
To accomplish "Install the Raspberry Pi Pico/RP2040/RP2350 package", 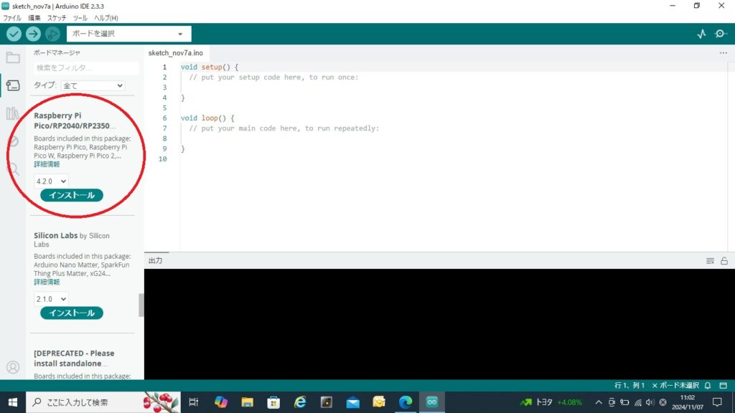I will point(72,195).
